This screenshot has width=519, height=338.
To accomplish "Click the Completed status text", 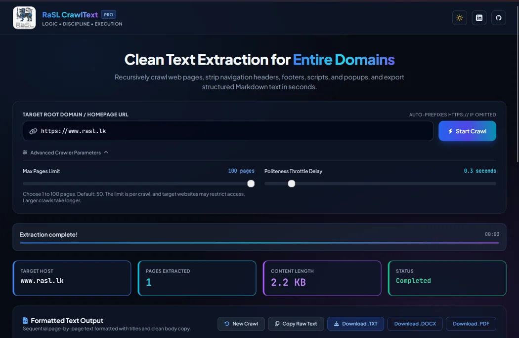I will [413, 280].
